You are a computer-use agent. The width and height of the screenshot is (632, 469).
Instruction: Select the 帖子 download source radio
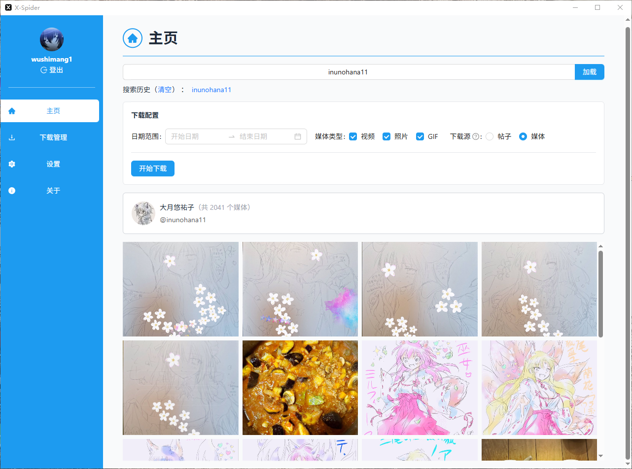(x=490, y=136)
